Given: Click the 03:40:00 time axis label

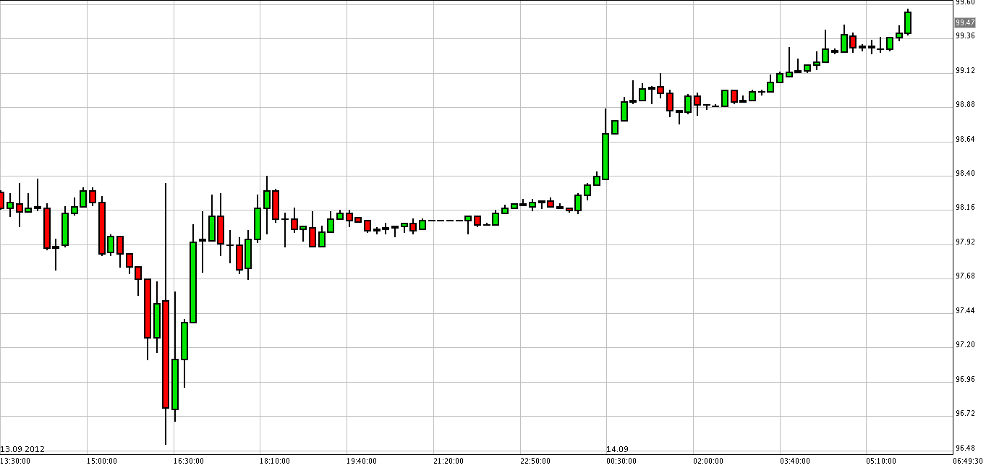Looking at the screenshot, I should coord(795,461).
